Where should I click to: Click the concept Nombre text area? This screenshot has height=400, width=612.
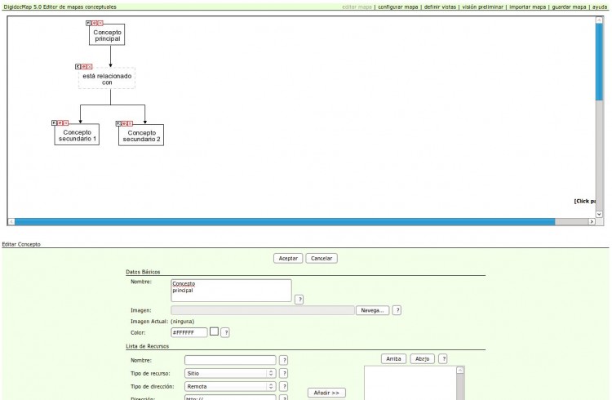tap(231, 291)
